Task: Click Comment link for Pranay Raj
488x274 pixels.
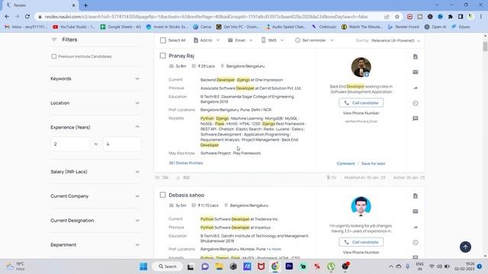Action: 345,164
